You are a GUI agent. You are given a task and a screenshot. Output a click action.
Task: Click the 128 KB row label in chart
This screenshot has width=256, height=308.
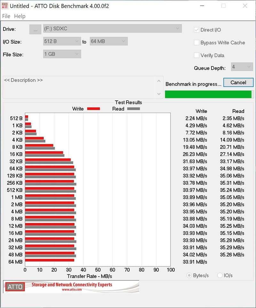click(x=15, y=176)
